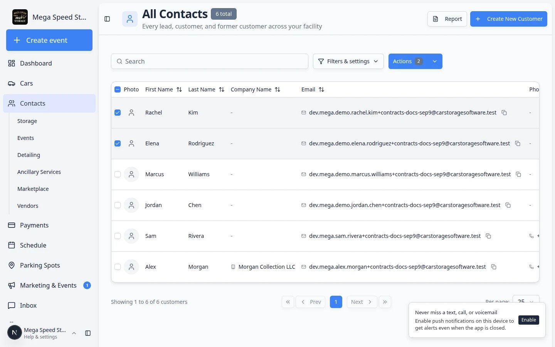This screenshot has height=347, width=555.
Task: Check the Alex Morgan row checkbox
Action: click(x=118, y=267)
